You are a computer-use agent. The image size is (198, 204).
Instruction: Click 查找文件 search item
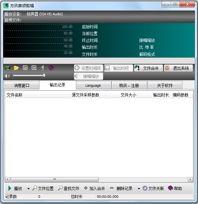click(68, 188)
